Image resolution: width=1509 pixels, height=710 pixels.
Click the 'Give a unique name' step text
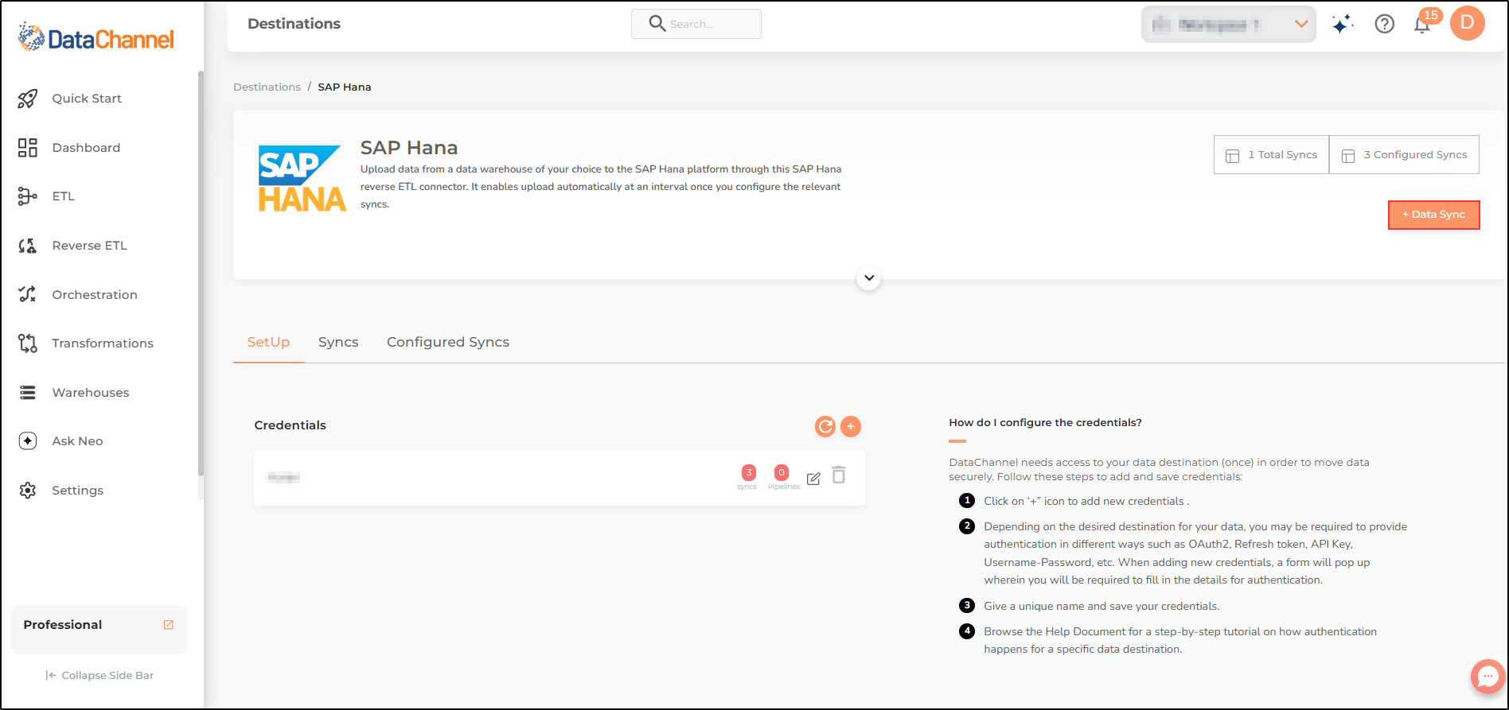(x=1102, y=607)
